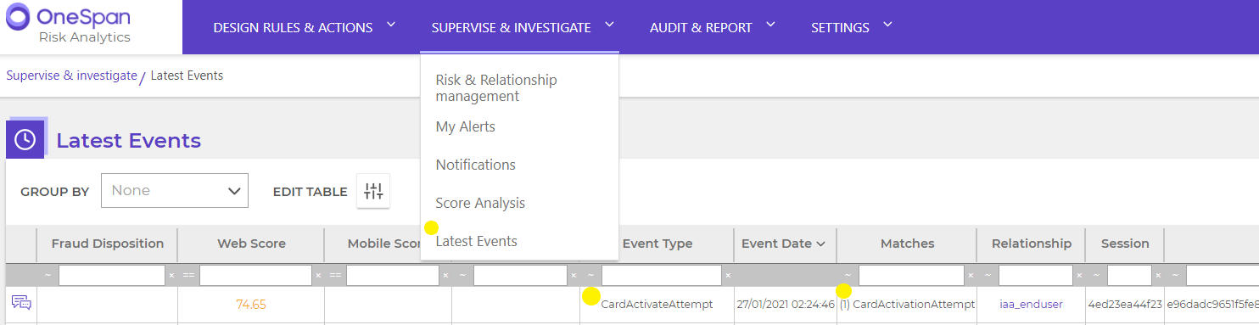
Task: Click the 74.65 web score value
Action: (x=251, y=304)
